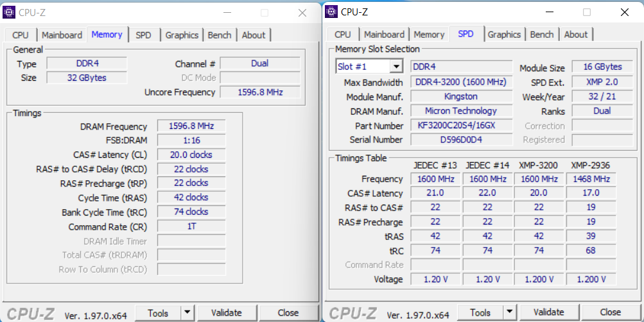Click XMP-2936 frequency cell 1468 MHz
The image size is (644, 322).
(x=591, y=179)
